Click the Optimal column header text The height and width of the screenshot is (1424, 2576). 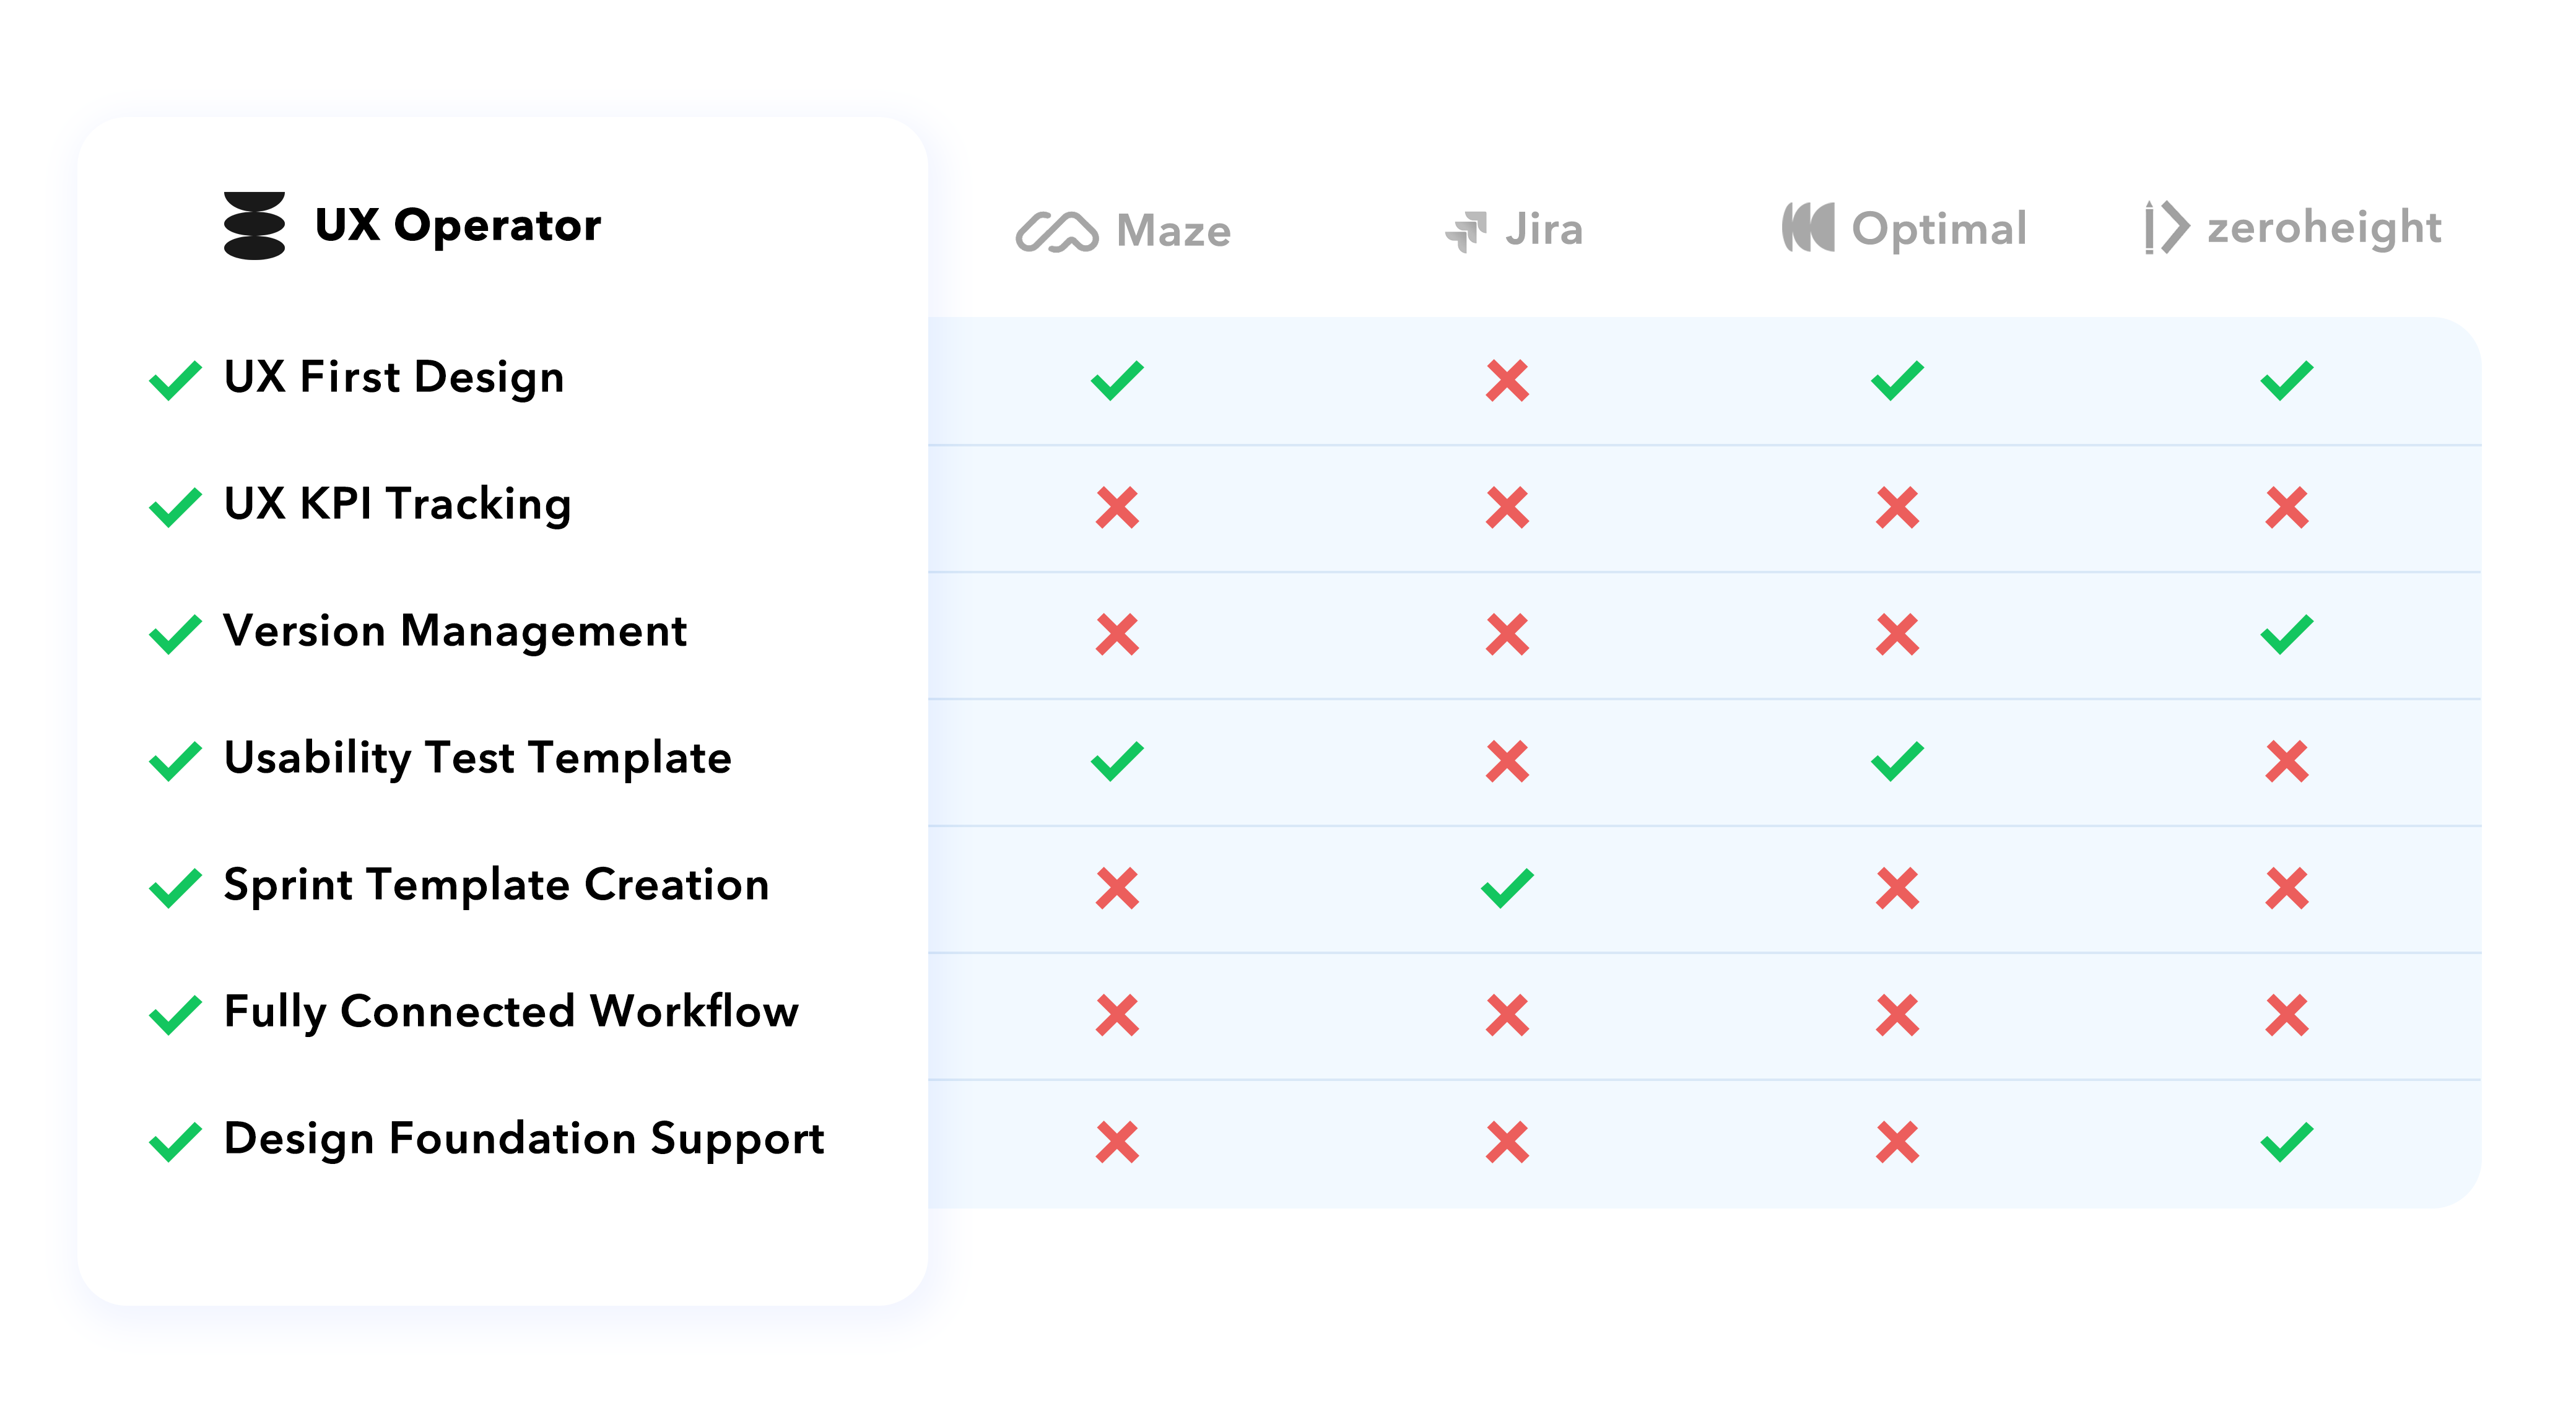1939,229
